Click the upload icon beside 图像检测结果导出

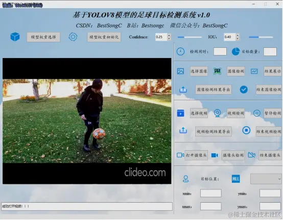point(183,90)
